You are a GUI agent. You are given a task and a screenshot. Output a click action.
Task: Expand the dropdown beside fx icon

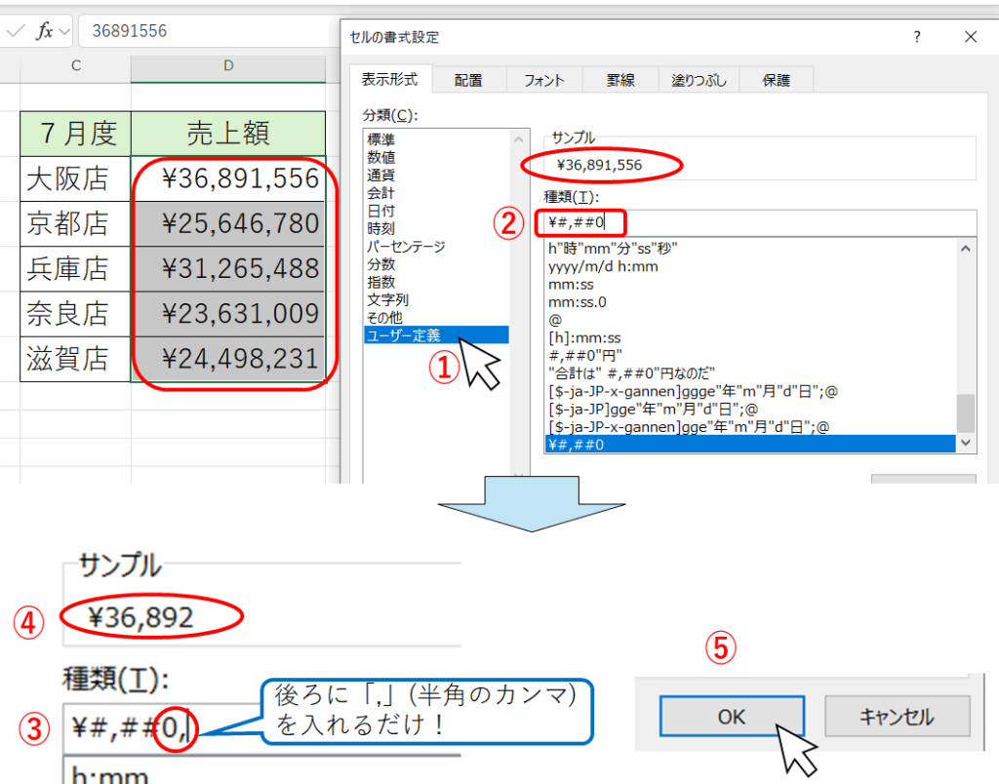click(64, 31)
